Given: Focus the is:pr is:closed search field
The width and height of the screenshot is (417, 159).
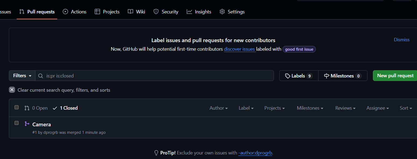Looking at the screenshot, I should tap(155, 76).
